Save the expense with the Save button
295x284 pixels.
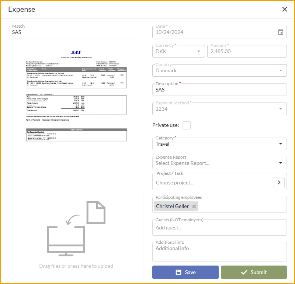185,272
